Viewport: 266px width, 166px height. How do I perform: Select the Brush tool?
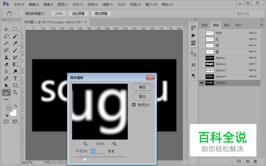tap(15, 50)
